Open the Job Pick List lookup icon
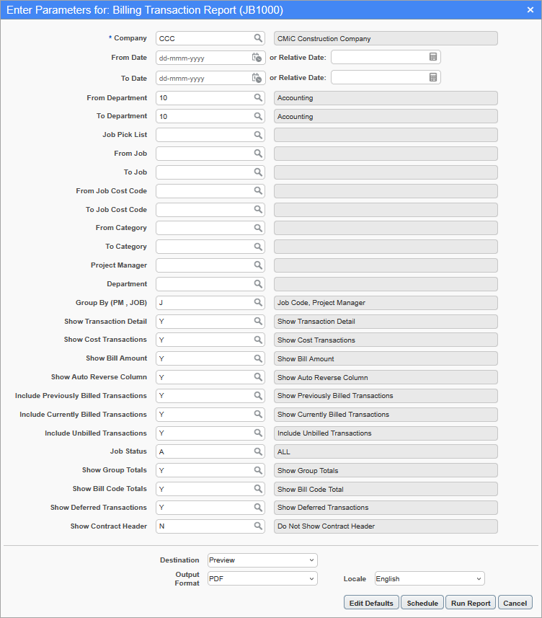The width and height of the screenshot is (542, 618). [258, 135]
